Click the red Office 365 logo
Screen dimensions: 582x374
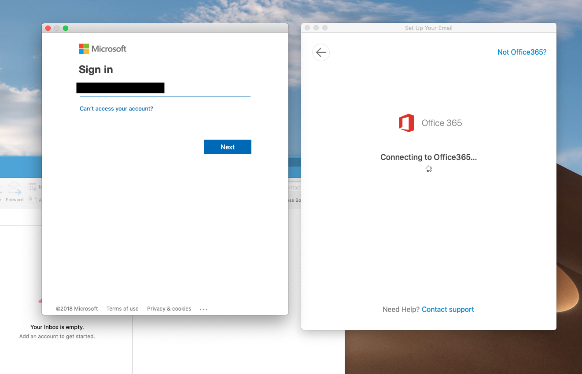[406, 123]
